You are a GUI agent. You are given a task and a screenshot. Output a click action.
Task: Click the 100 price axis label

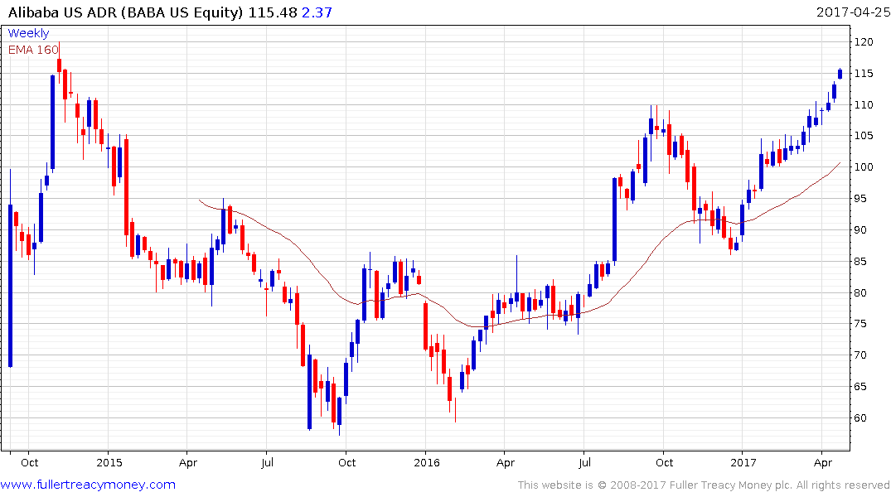point(864,167)
